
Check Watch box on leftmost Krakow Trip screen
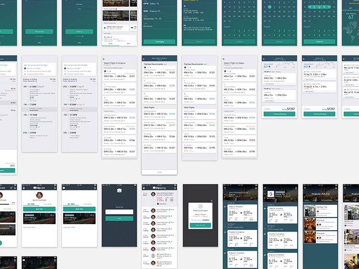pyautogui.click(x=264, y=109)
